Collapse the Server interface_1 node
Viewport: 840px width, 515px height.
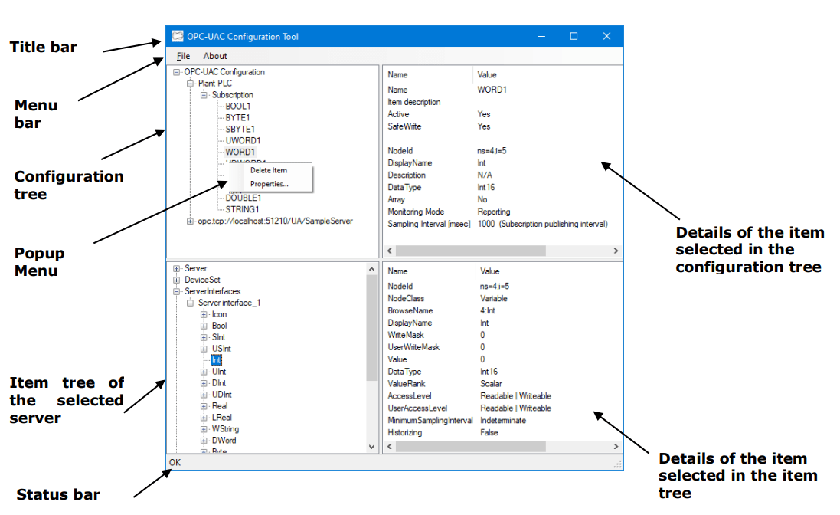pos(190,303)
